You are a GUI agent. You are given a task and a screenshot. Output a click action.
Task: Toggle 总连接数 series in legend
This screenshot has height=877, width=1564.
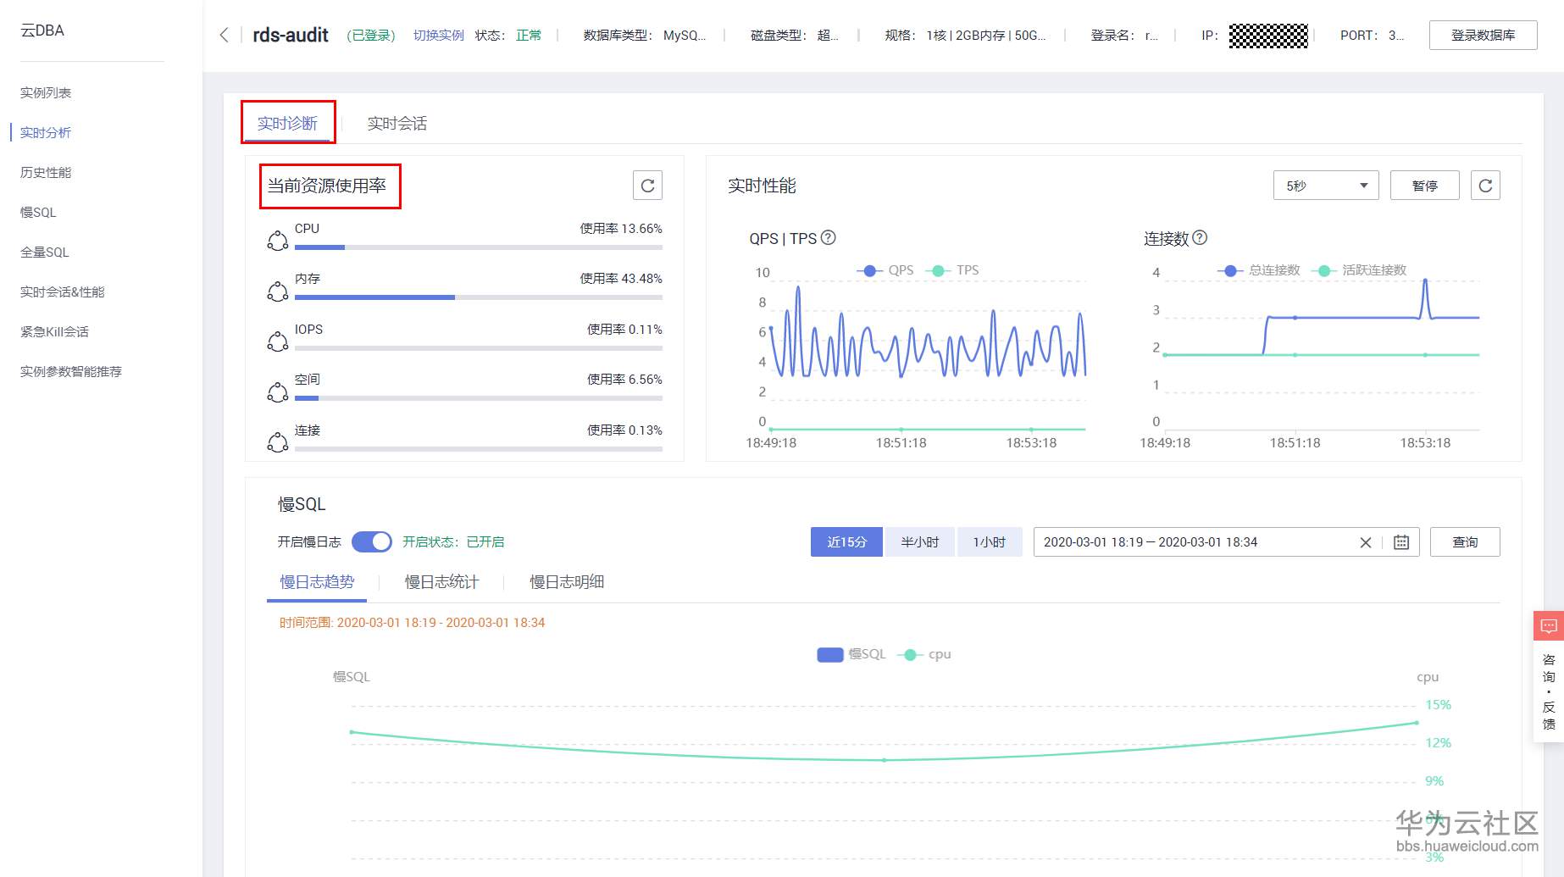pos(1259,270)
